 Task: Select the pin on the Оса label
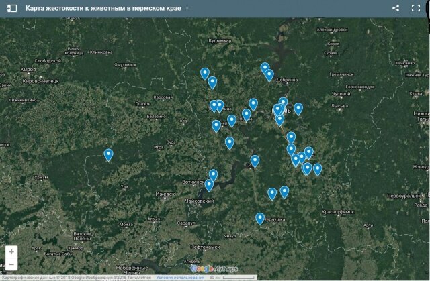coord(255,161)
